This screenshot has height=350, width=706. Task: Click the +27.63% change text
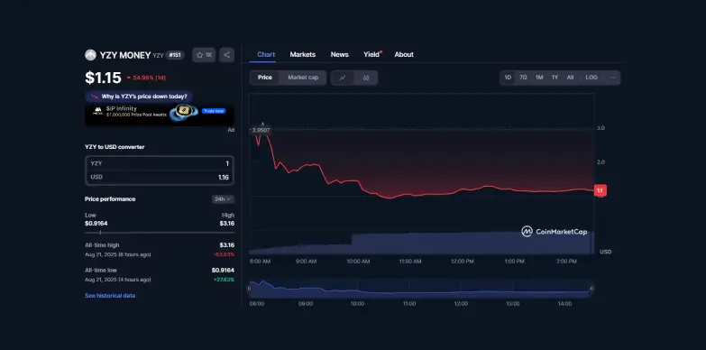pos(224,280)
